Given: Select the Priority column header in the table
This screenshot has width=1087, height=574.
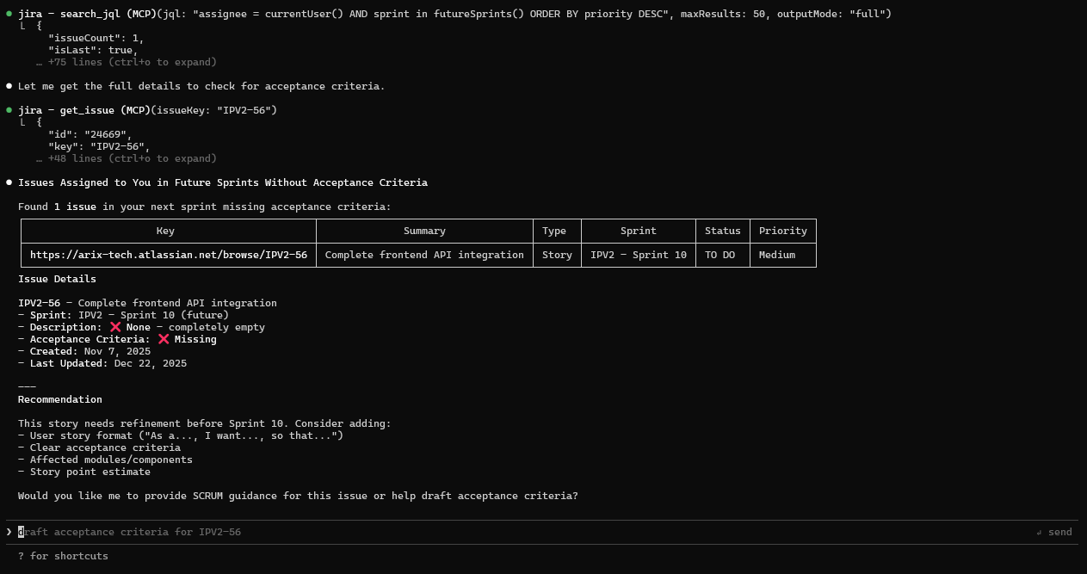Looking at the screenshot, I should pos(782,230).
